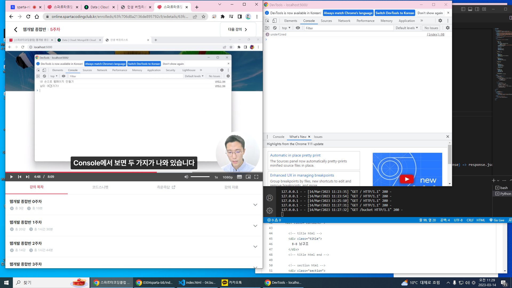
Task: Open the Windows Start menu
Action: pyautogui.click(x=6, y=283)
